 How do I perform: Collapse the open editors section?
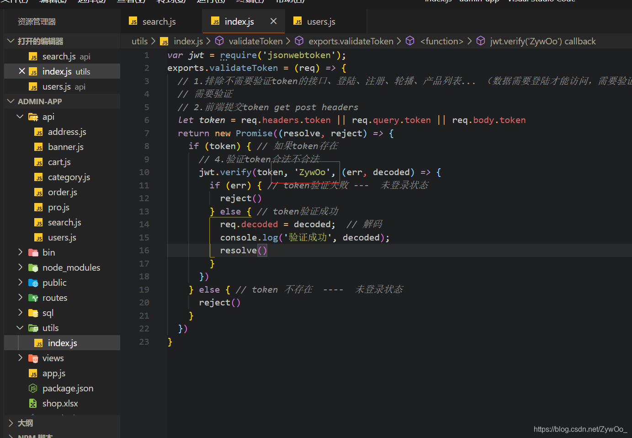[11, 41]
